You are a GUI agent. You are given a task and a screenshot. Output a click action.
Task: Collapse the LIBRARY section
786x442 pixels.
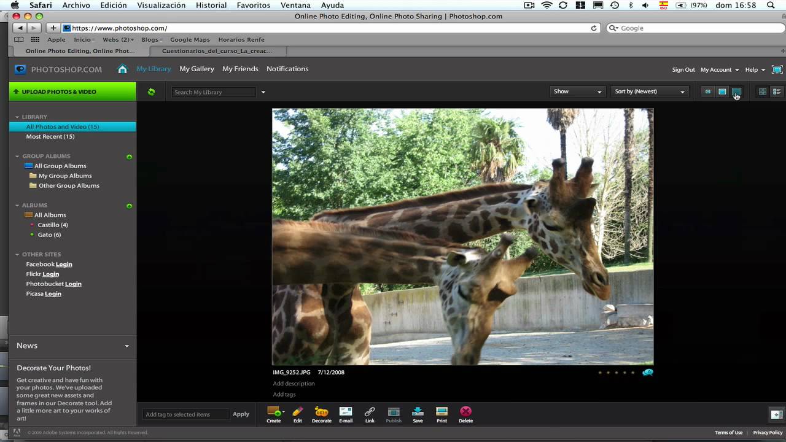click(x=18, y=117)
